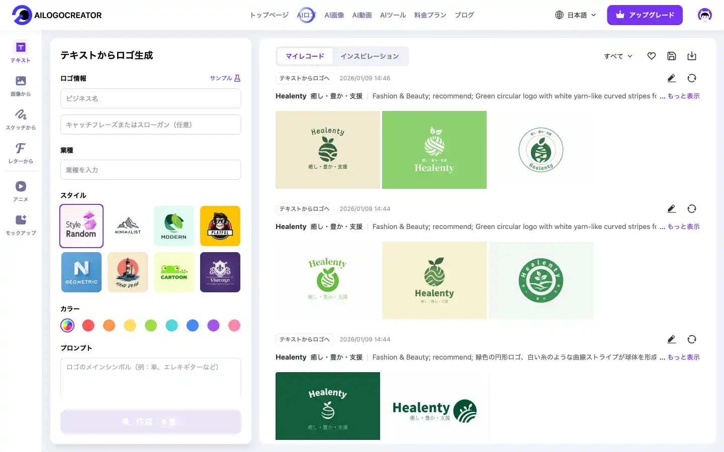Click the download icon in records toolbar
This screenshot has height=452, width=724.
691,56
